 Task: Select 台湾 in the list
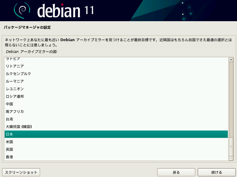click(116, 119)
